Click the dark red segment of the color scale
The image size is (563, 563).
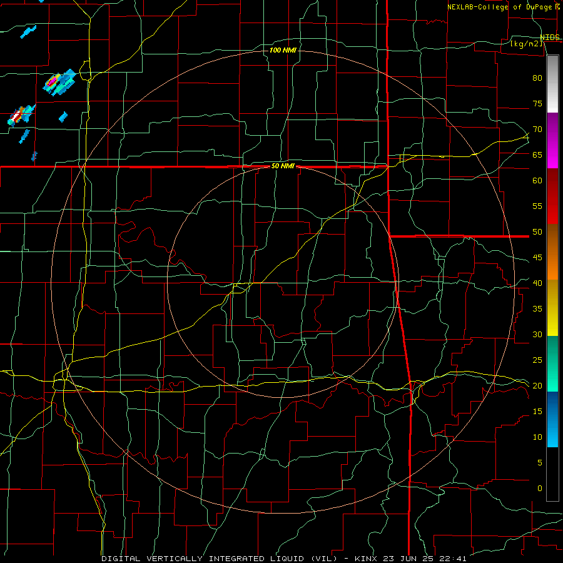(552, 196)
